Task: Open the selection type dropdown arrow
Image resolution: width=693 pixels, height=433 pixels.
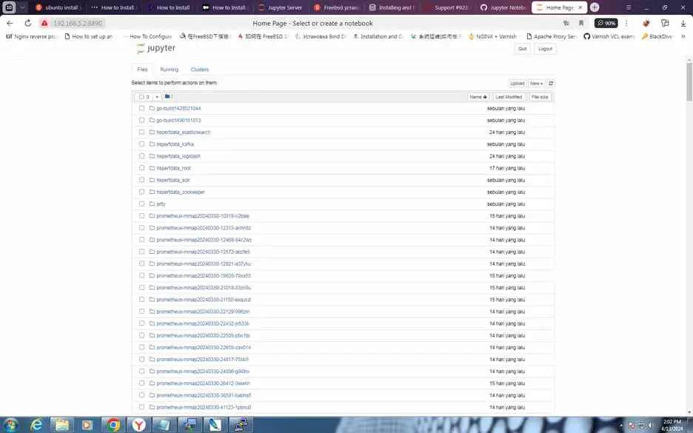Action: tap(157, 96)
